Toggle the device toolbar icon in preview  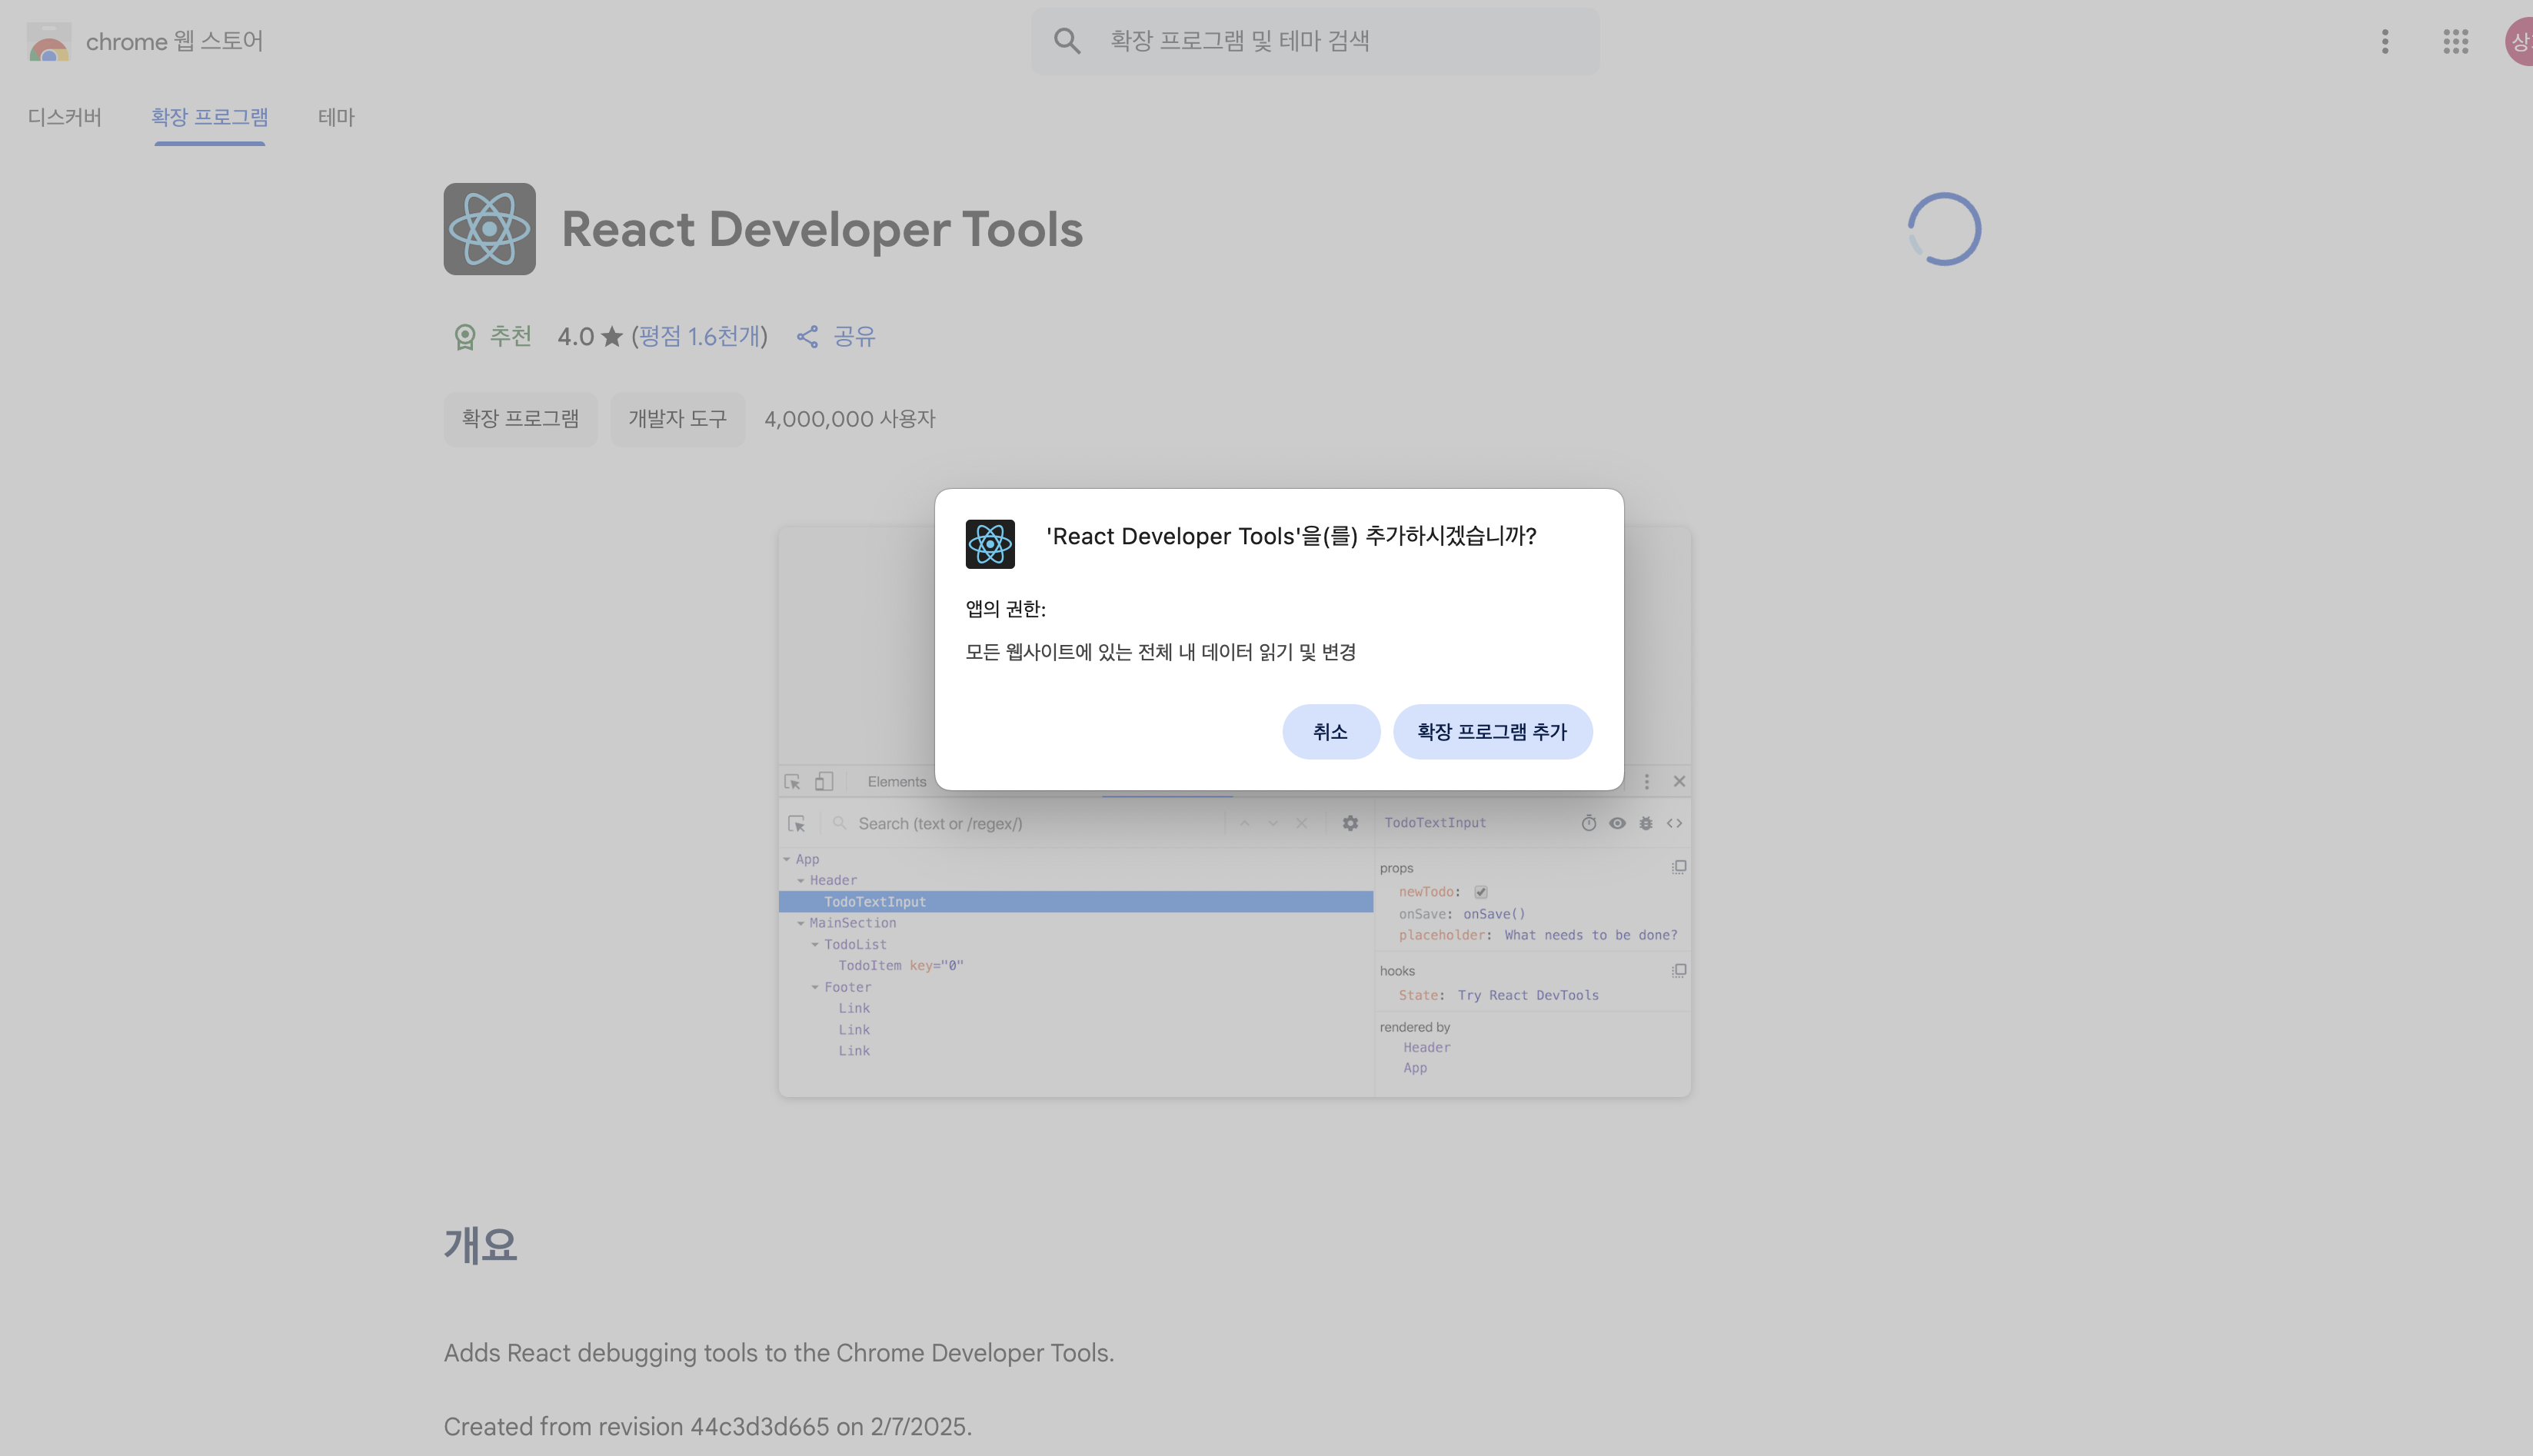pyautogui.click(x=824, y=782)
